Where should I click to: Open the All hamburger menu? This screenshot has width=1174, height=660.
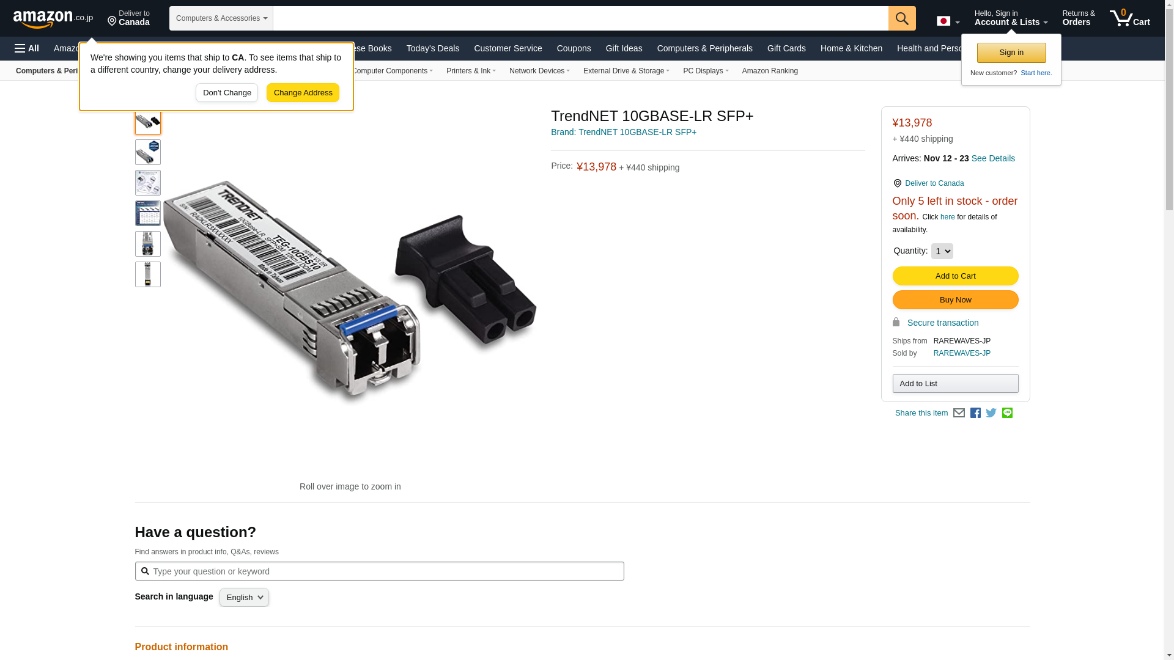coord(27,48)
